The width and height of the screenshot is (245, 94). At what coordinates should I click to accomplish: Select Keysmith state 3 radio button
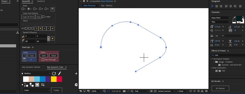(34, 9)
